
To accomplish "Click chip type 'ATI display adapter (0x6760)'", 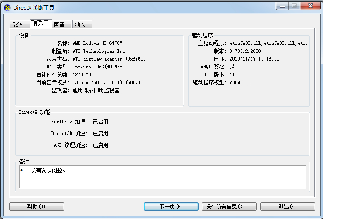I will tap(109, 59).
